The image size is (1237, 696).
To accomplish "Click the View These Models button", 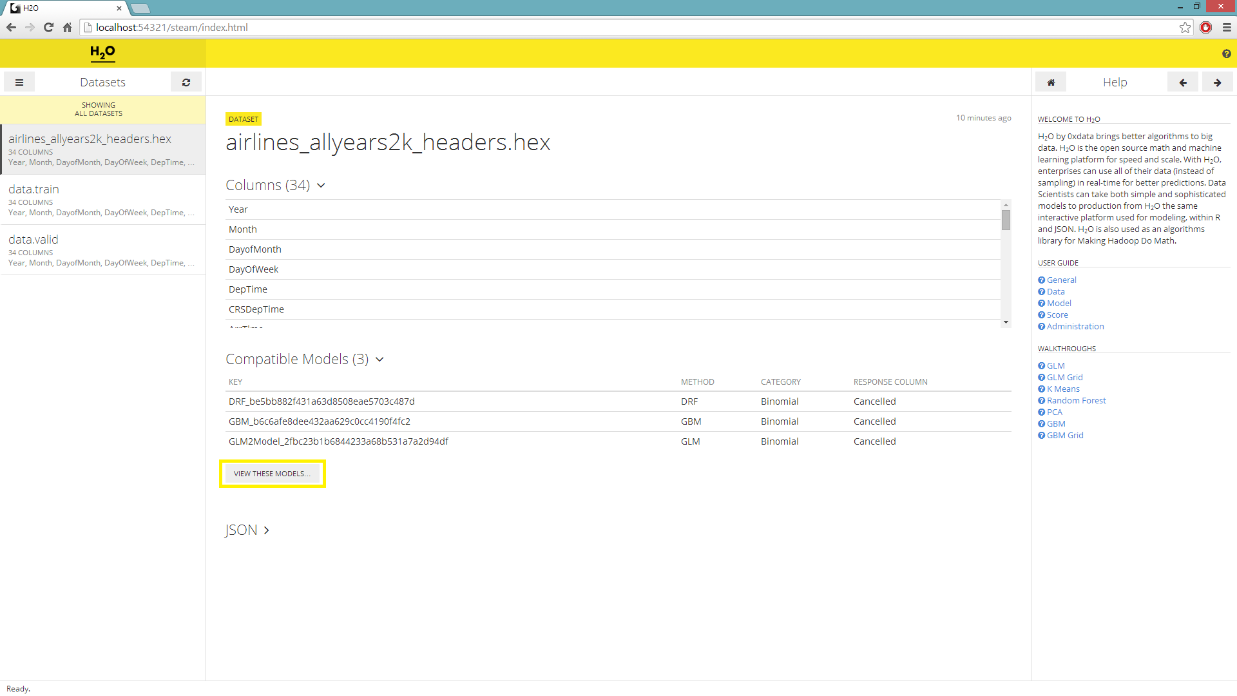I will (x=272, y=474).
